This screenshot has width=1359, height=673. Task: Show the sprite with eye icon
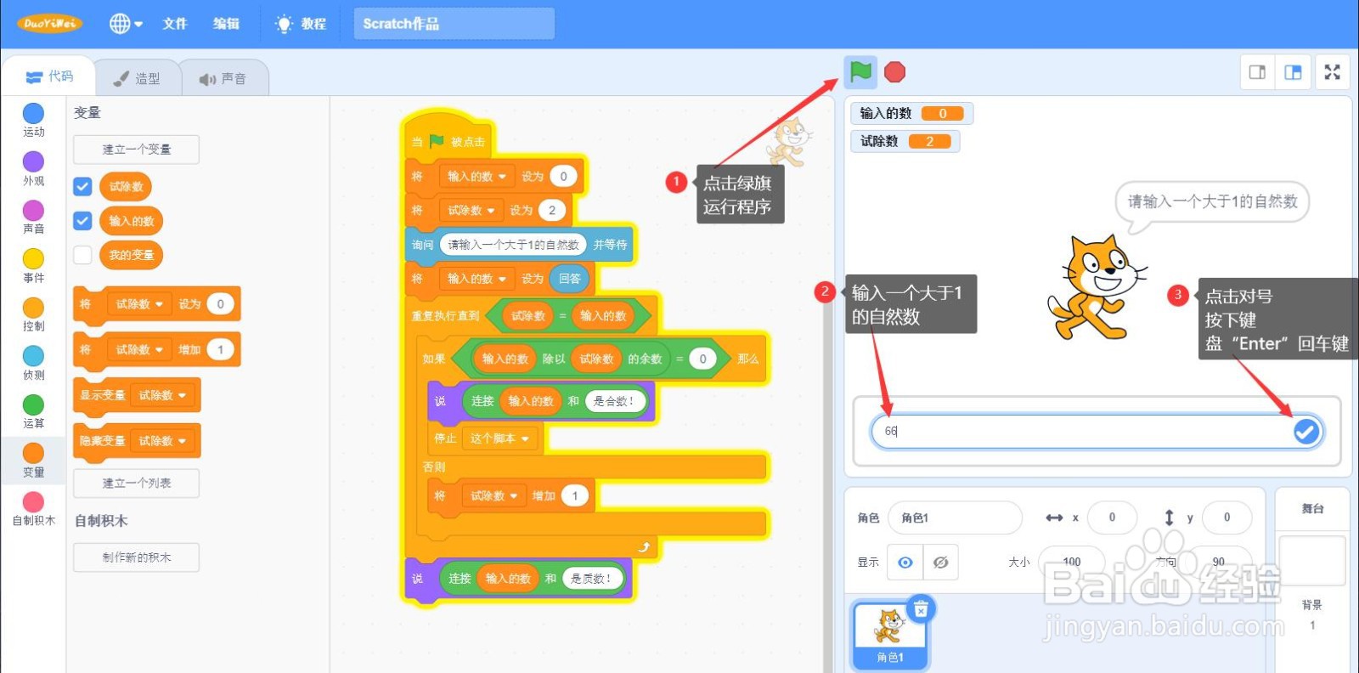[905, 563]
